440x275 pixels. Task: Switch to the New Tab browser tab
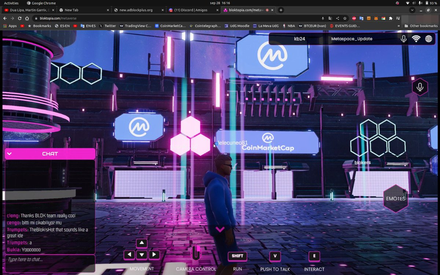pos(83,10)
